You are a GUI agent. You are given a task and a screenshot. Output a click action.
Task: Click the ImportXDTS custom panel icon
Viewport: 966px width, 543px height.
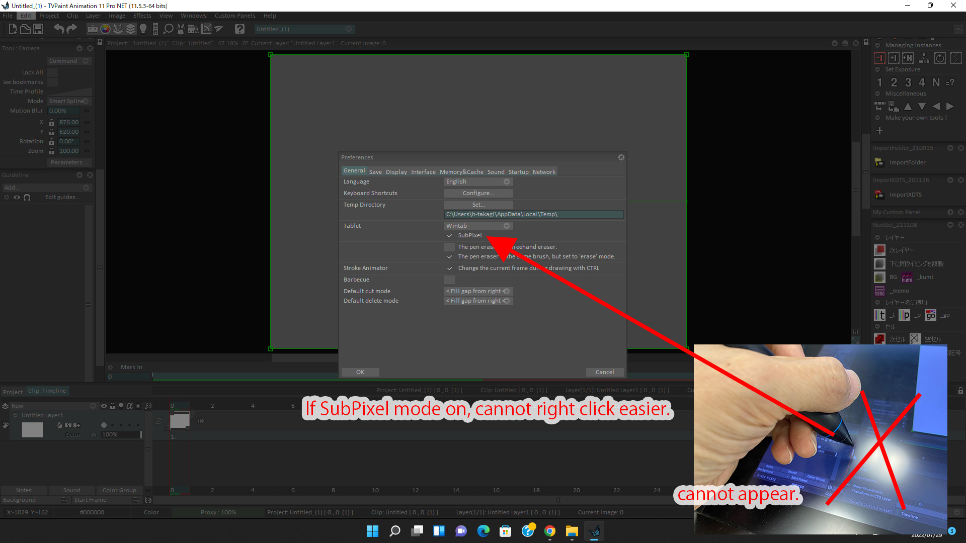(879, 195)
